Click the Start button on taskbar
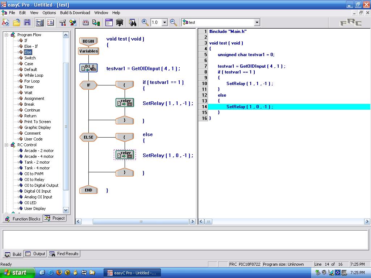The height and width of the screenshot is (278, 371). (x=17, y=273)
